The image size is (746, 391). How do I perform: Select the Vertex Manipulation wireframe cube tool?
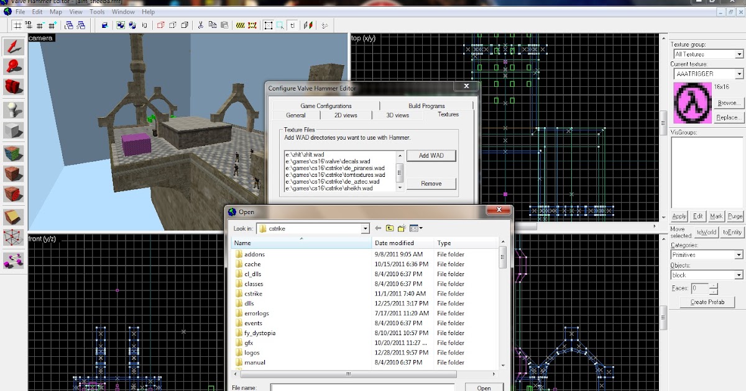[x=13, y=236]
